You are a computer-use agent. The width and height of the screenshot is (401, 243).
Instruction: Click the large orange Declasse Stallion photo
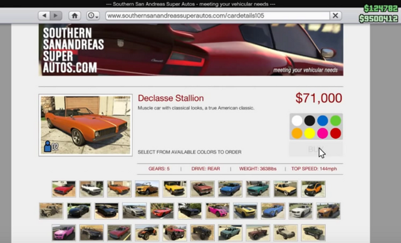click(x=85, y=125)
